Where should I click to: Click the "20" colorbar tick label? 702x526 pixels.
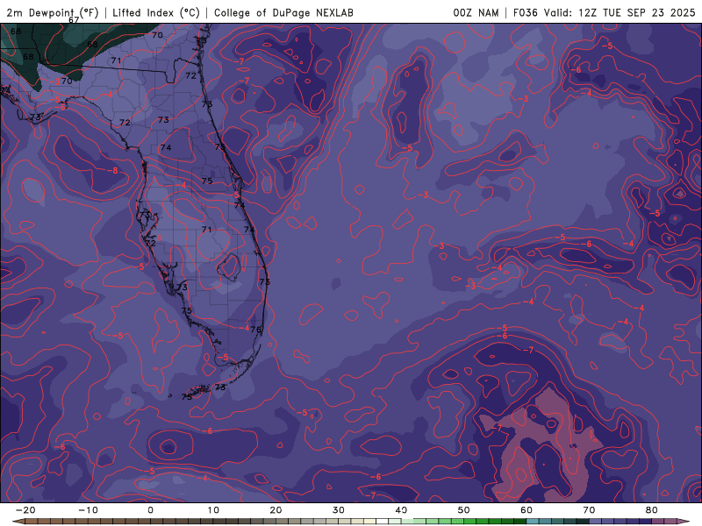tap(276, 510)
